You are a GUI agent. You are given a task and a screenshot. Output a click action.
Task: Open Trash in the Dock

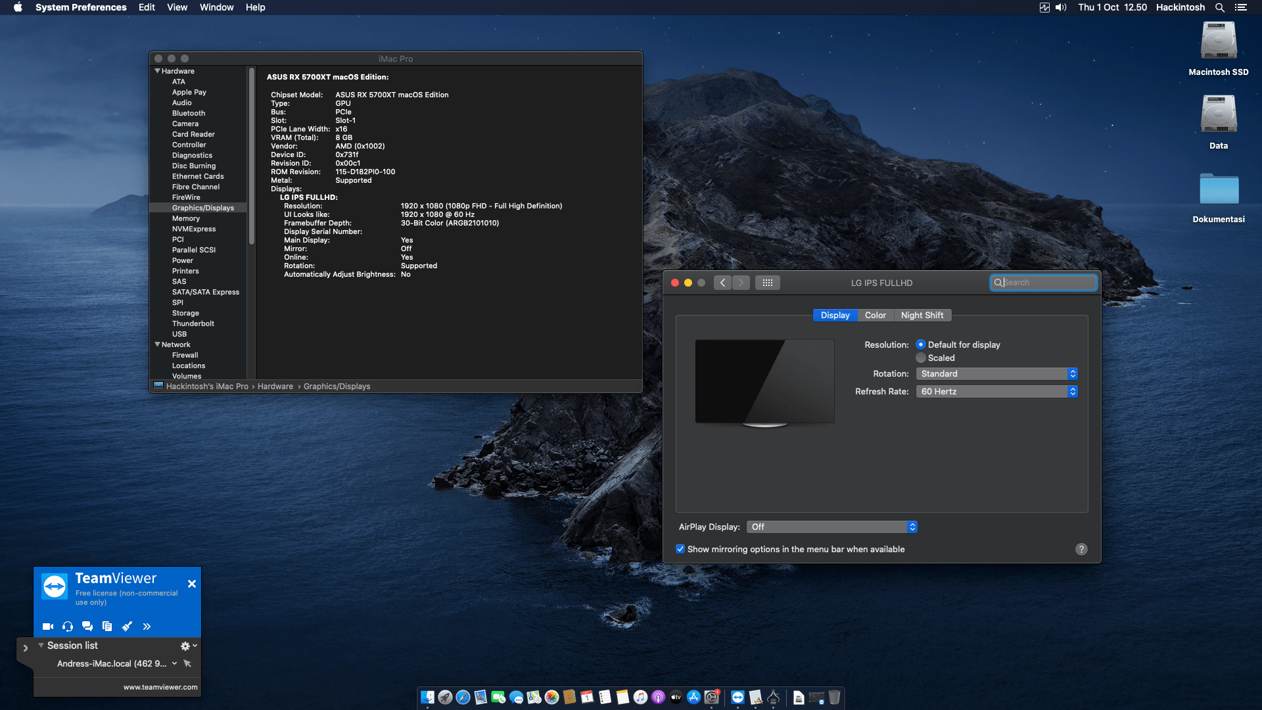pos(834,698)
